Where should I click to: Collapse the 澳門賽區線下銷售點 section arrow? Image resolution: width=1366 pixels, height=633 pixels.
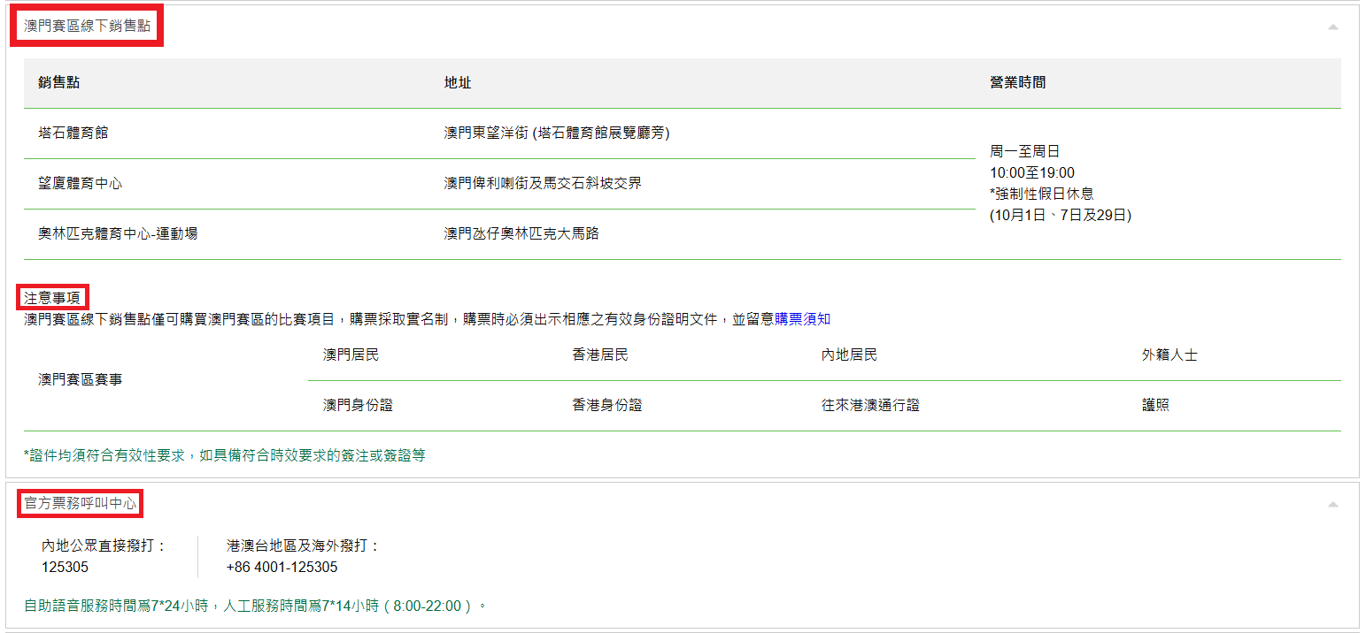tap(1332, 27)
